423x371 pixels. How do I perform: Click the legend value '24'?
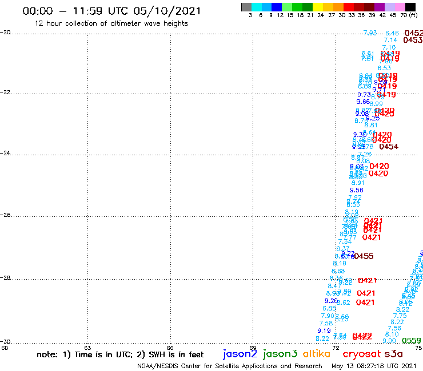pyautogui.click(x=321, y=15)
